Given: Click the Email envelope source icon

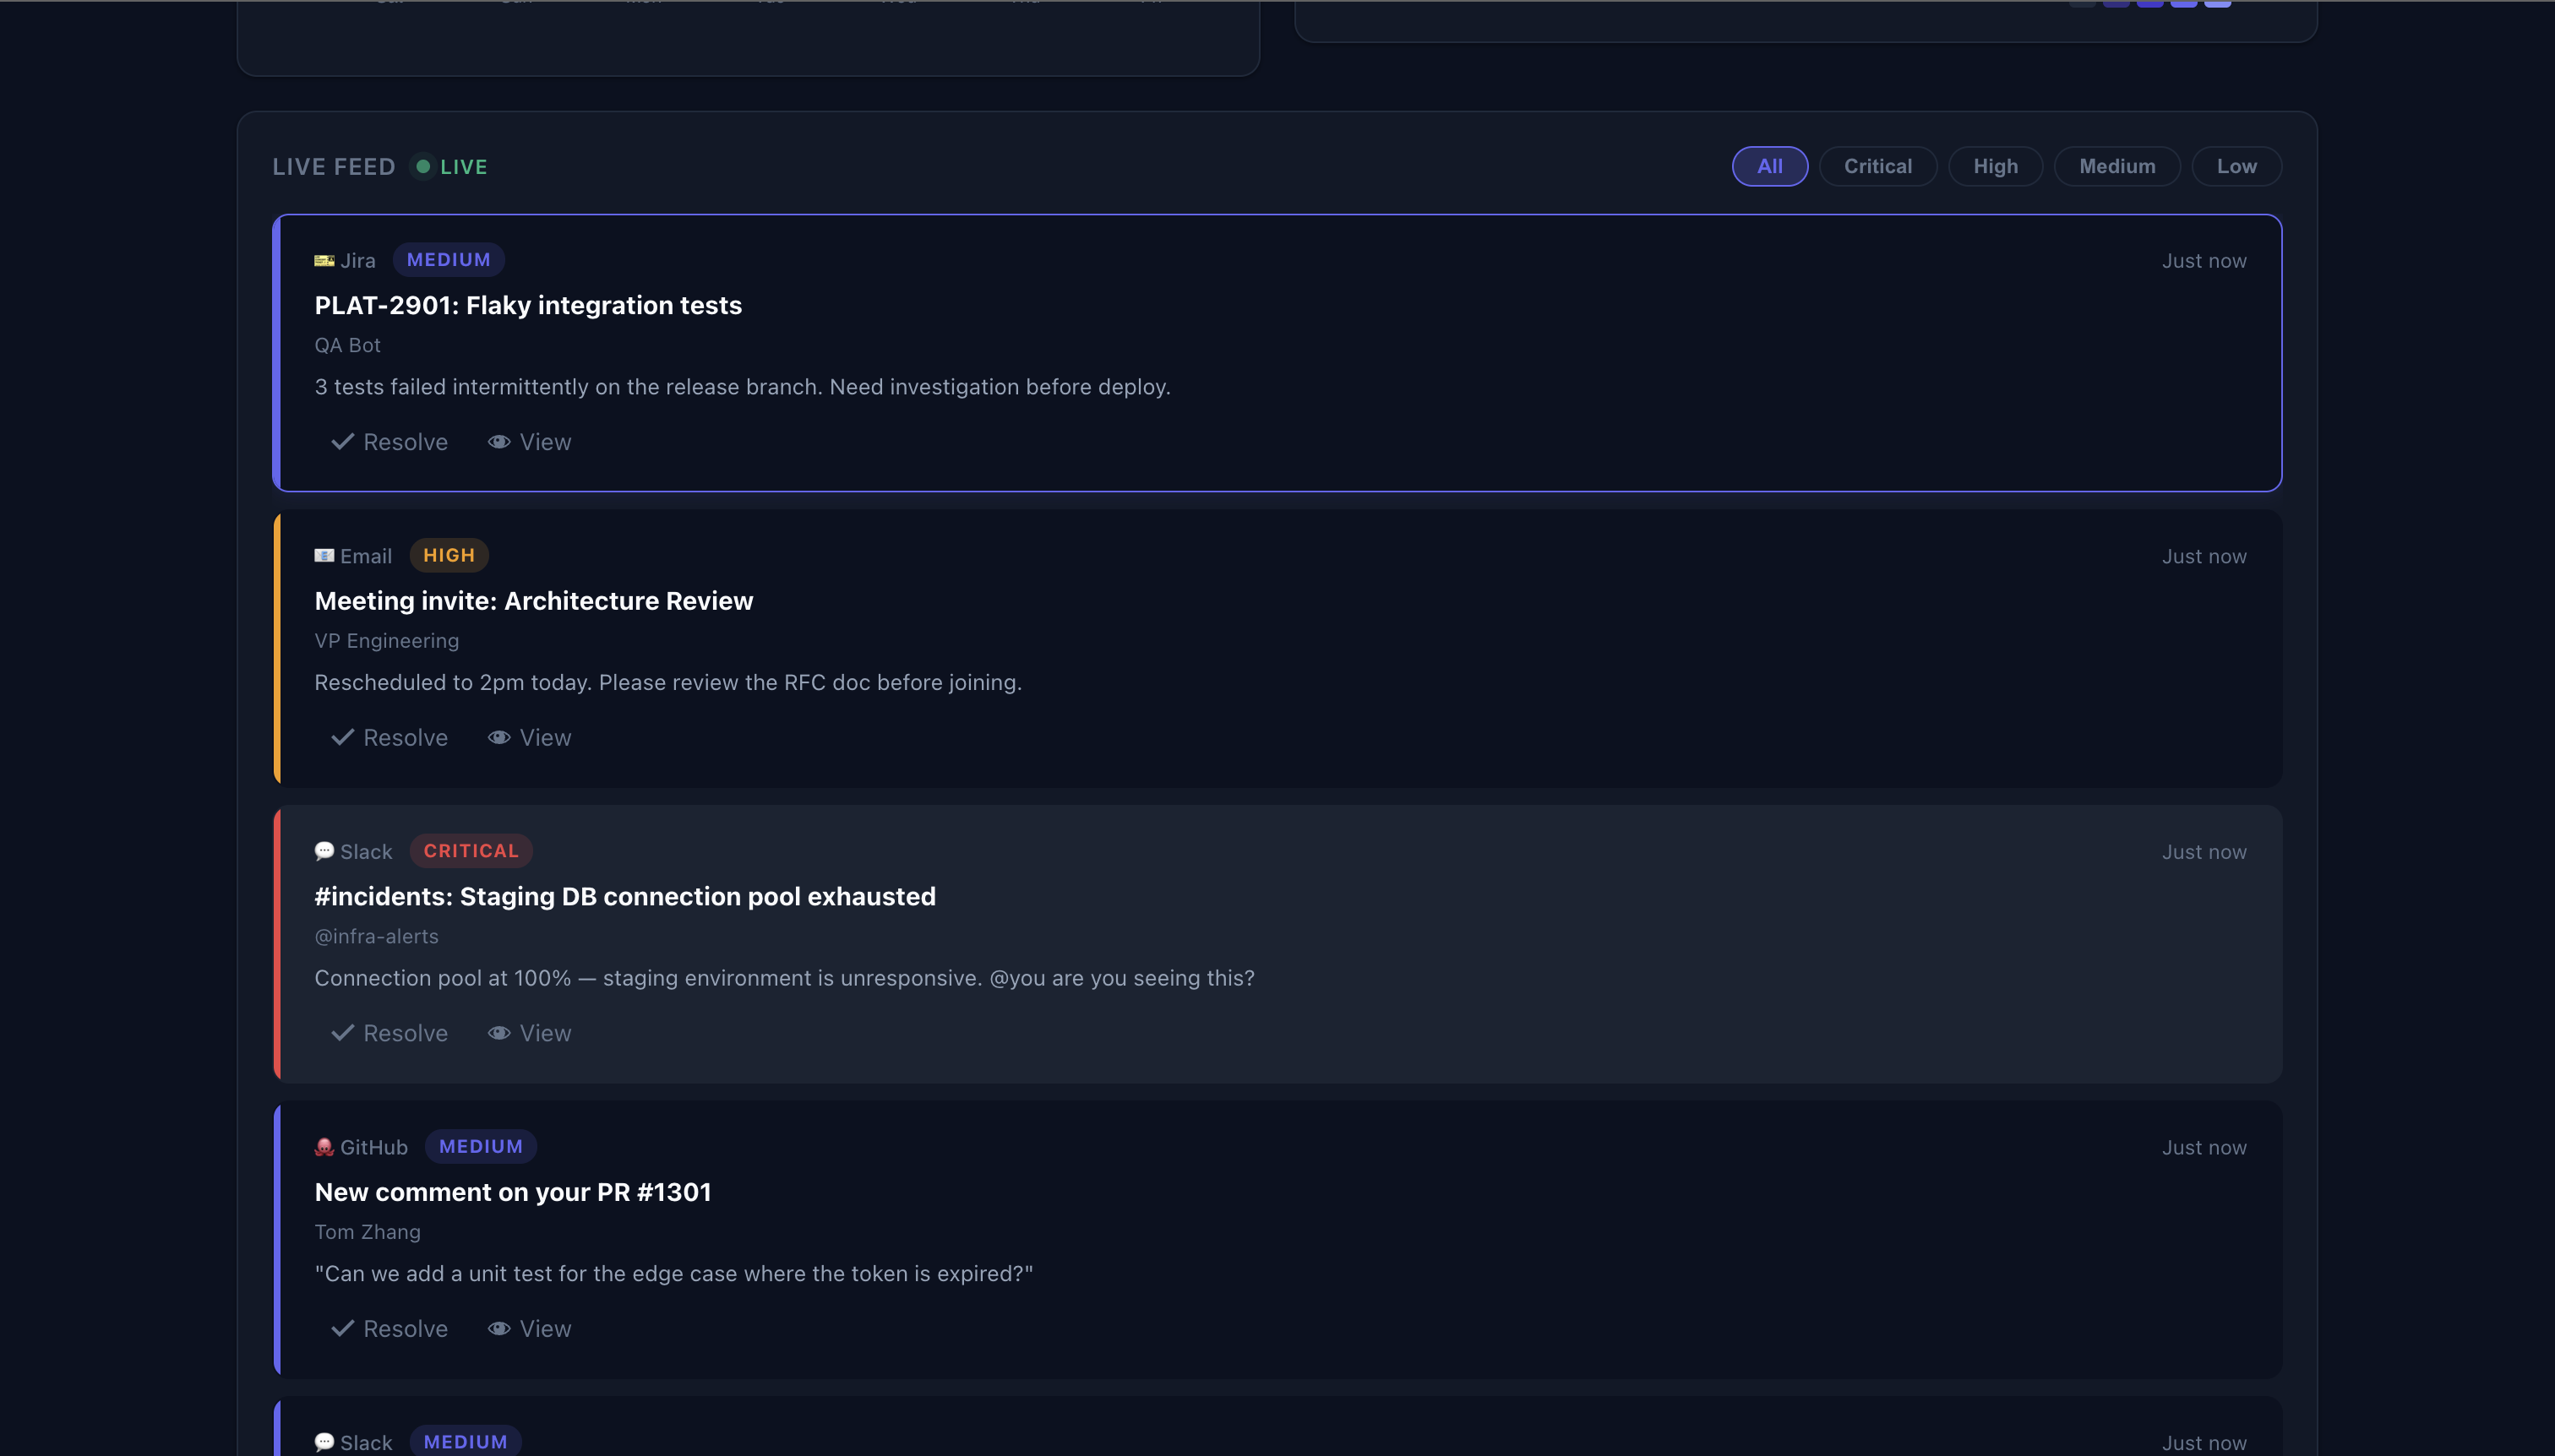Looking at the screenshot, I should [324, 556].
